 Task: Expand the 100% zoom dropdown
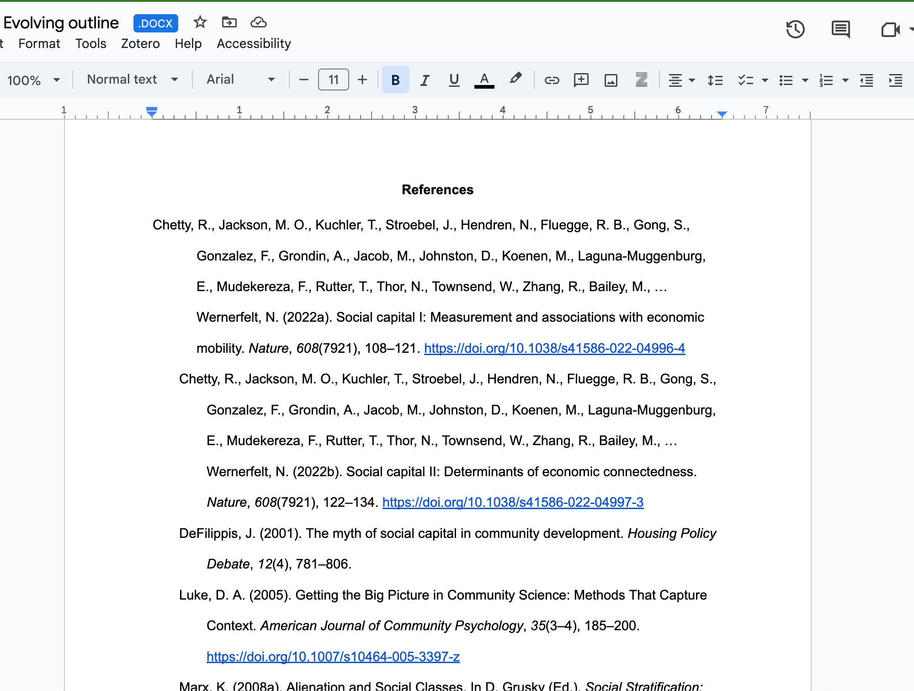[33, 80]
